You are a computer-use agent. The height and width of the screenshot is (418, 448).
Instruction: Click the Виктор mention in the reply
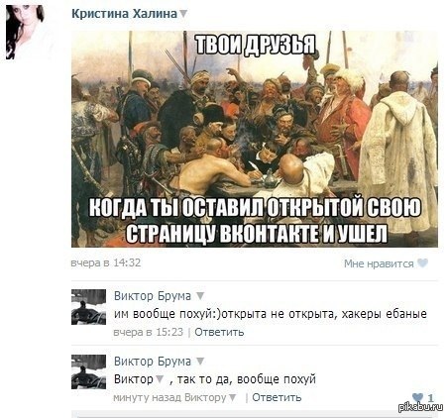tap(134, 378)
